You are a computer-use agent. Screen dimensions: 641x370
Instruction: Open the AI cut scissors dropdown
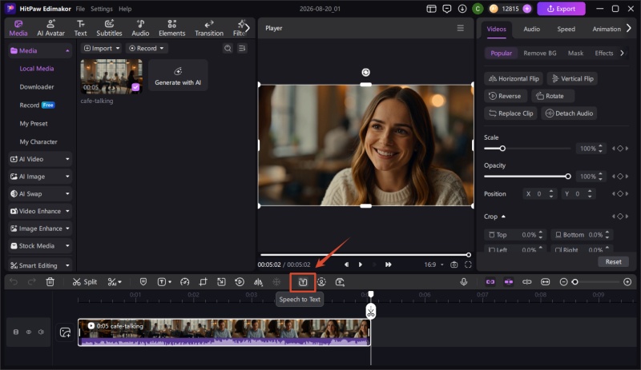coord(115,282)
